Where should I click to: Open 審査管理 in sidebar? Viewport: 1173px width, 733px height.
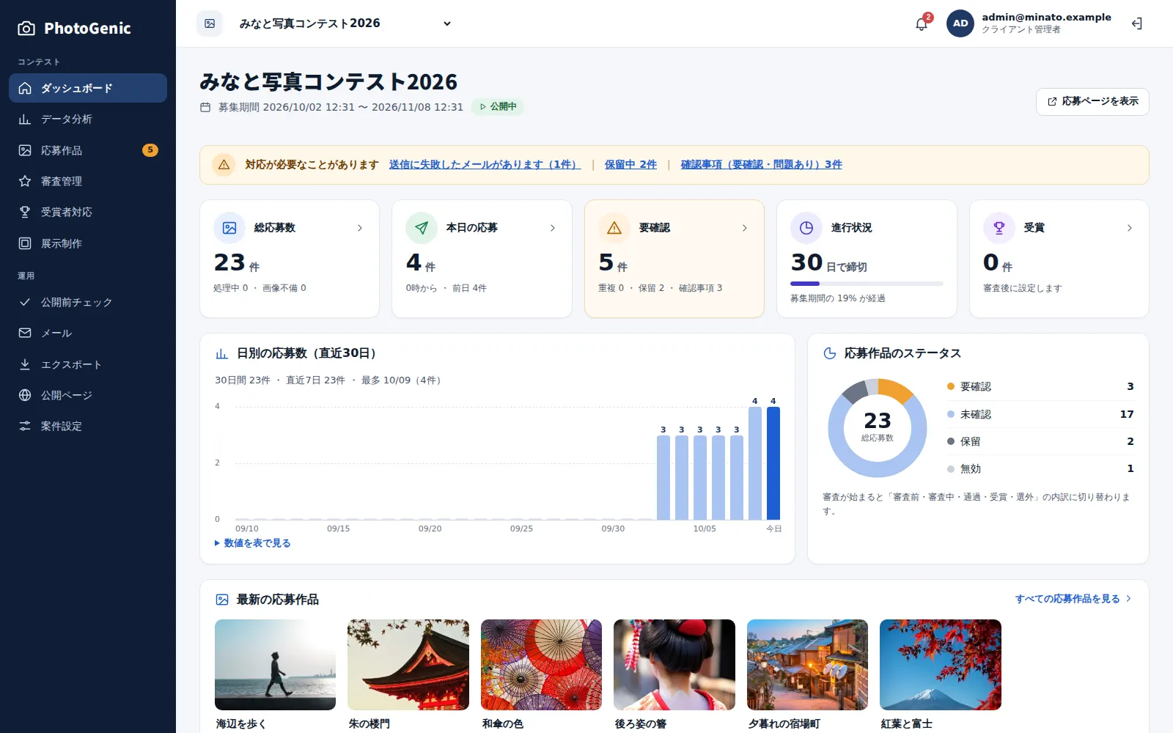tap(88, 181)
